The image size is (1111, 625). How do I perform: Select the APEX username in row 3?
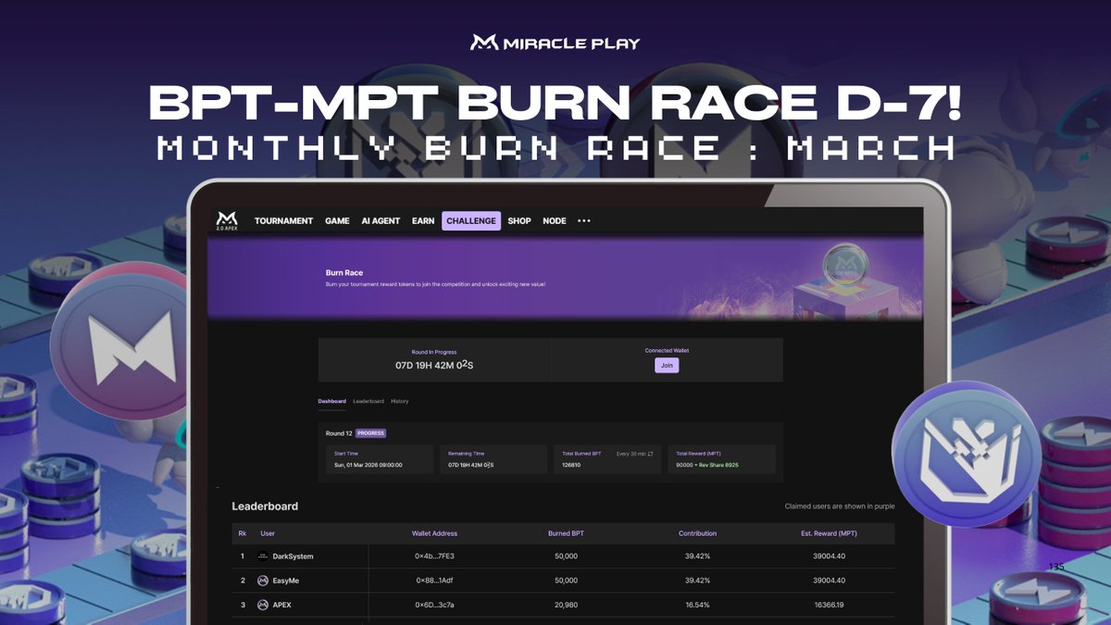point(282,605)
